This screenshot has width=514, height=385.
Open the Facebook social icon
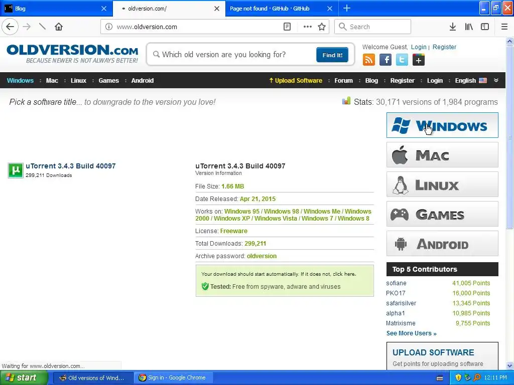(x=385, y=60)
